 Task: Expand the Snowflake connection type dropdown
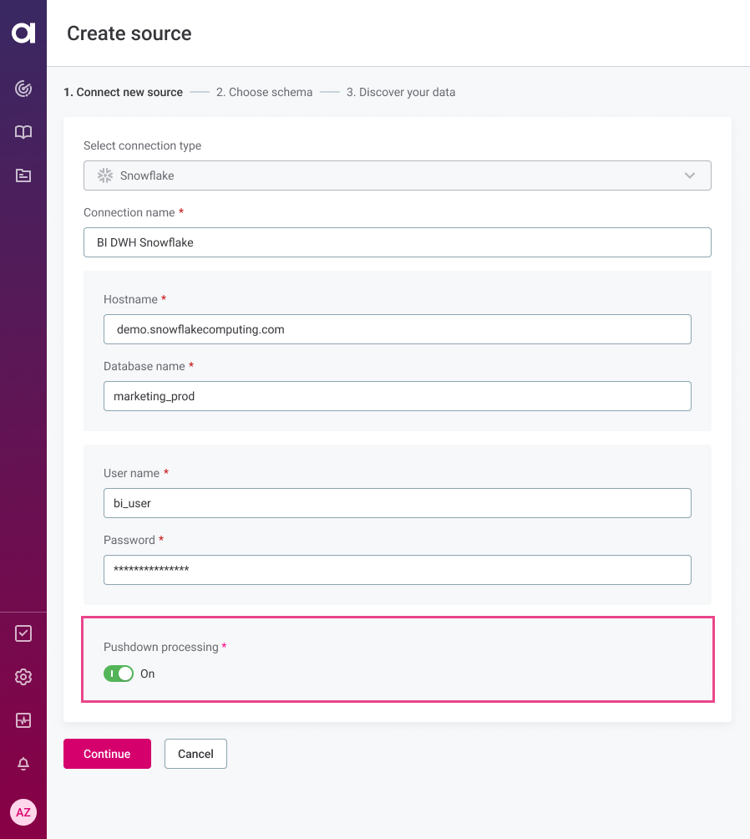pos(397,175)
